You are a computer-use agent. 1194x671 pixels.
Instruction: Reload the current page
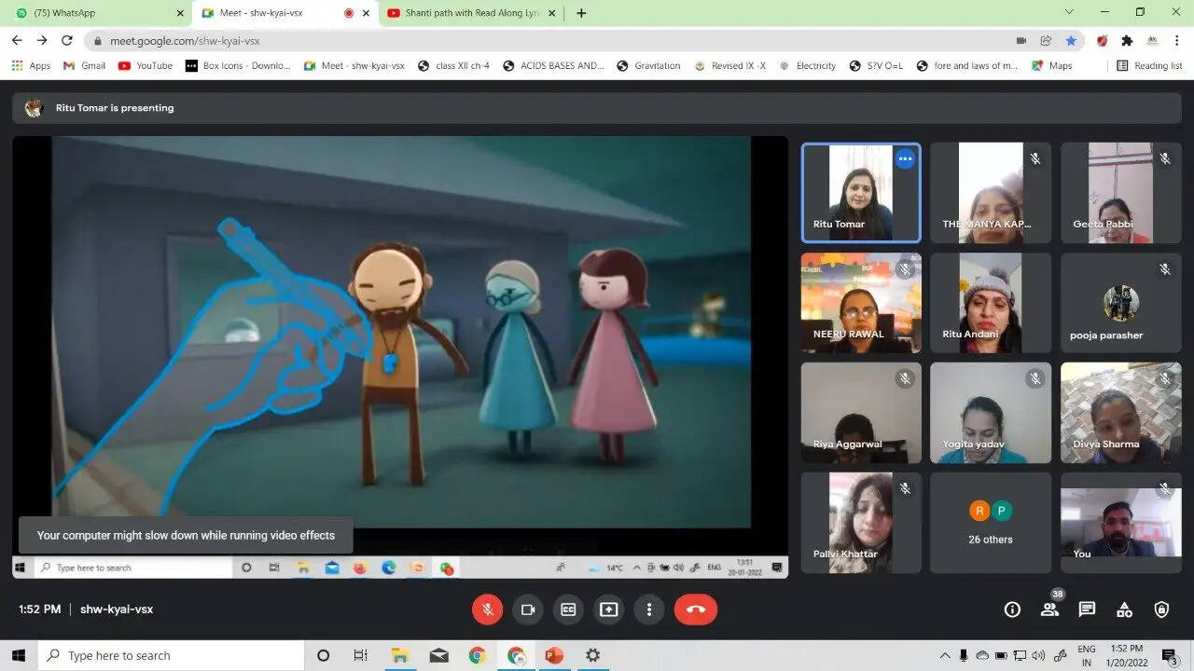[66, 41]
